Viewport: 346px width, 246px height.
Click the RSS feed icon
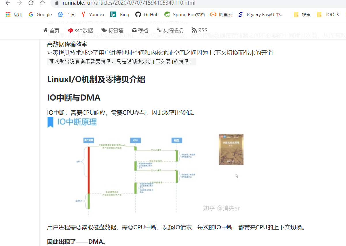coord(194,30)
